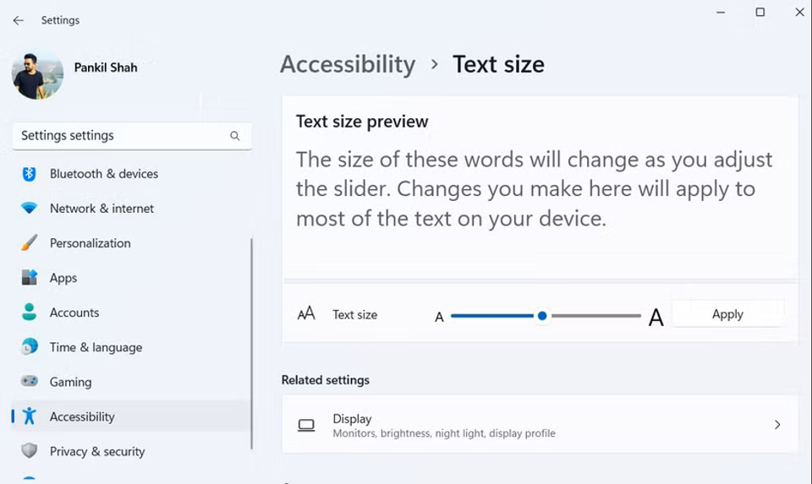
Task: Click the Bluetooth & devices icon
Action: click(x=29, y=174)
